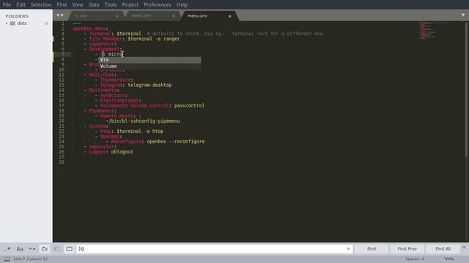The height and width of the screenshot is (263, 469).
Task: Open the View menu
Action: click(78, 5)
